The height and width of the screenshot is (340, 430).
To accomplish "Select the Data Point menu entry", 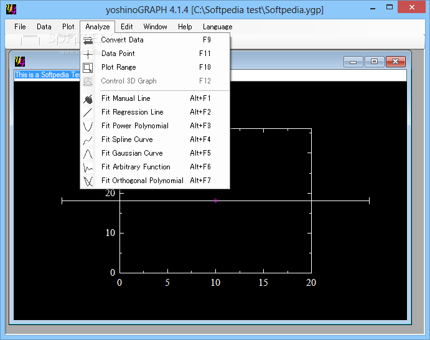I will [x=155, y=54].
